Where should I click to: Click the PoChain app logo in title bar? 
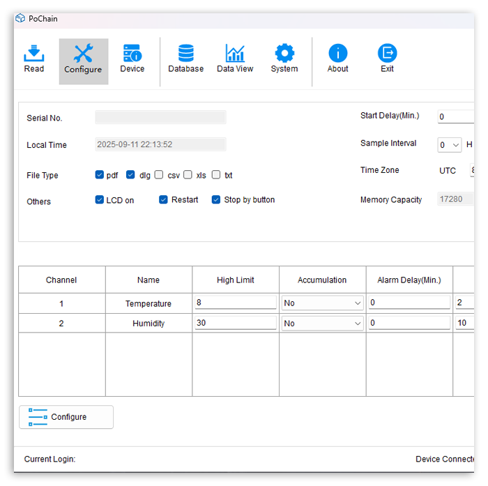pos(20,19)
